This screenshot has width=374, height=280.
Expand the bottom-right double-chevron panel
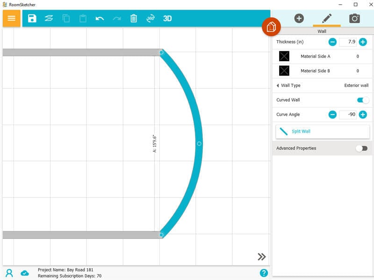[x=262, y=257]
